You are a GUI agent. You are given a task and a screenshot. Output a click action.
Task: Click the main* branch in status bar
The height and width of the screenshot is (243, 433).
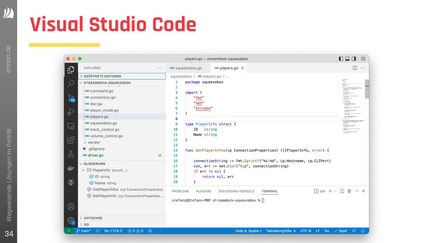point(83,231)
